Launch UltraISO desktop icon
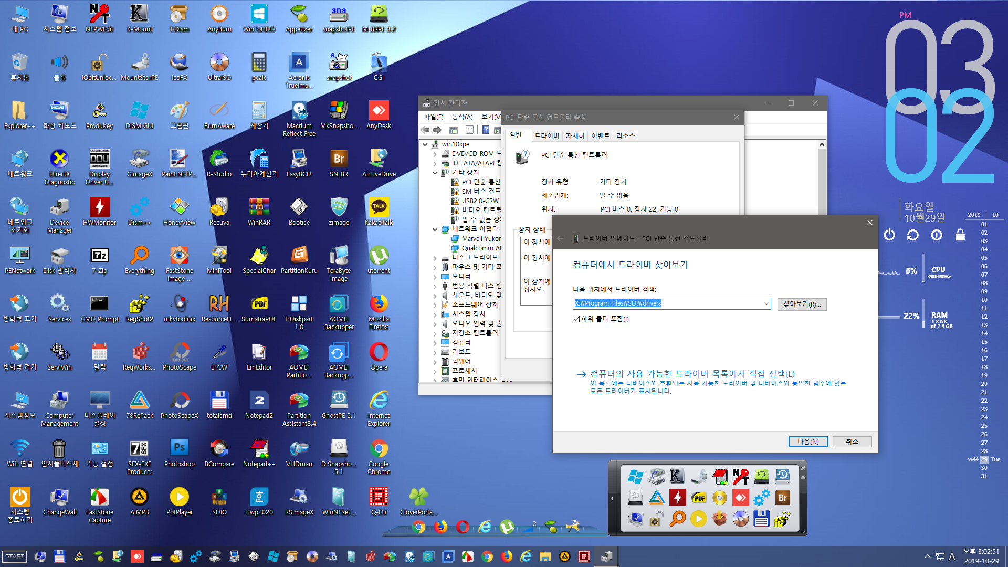The image size is (1008, 567). pyautogui.click(x=219, y=67)
